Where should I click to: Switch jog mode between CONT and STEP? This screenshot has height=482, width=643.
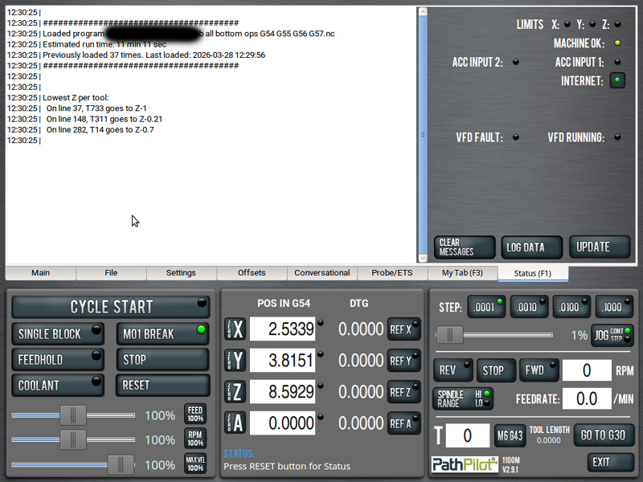coord(612,335)
